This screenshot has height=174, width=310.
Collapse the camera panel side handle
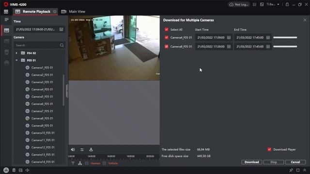[x=67, y=91]
